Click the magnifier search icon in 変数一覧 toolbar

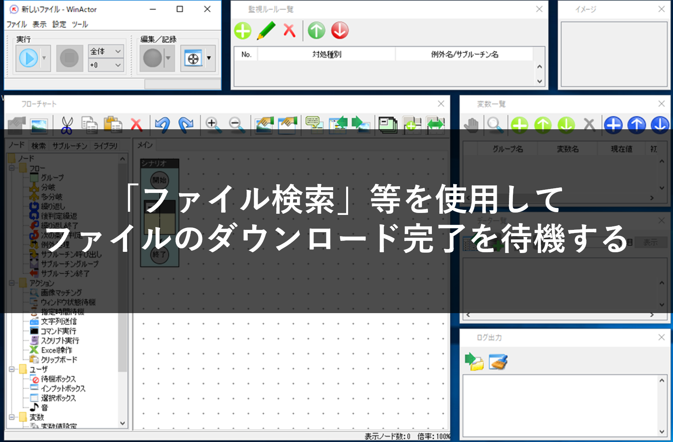pyautogui.click(x=494, y=125)
